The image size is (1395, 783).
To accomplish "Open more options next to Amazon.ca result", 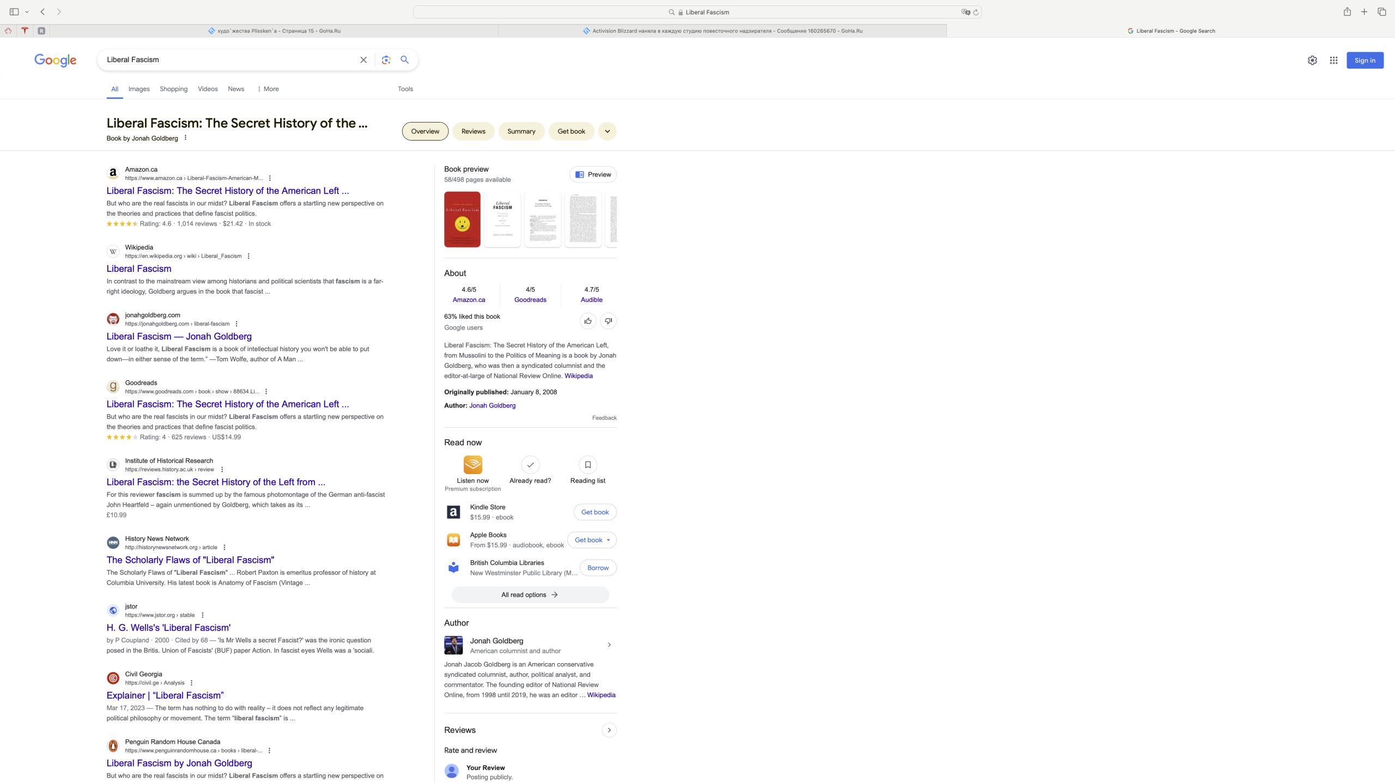I will (270, 178).
